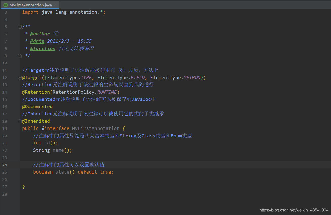Image resolution: width=331 pixels, height=215 pixels.
Task: Click the comment starting //Target元注解
Action: coord(90,70)
